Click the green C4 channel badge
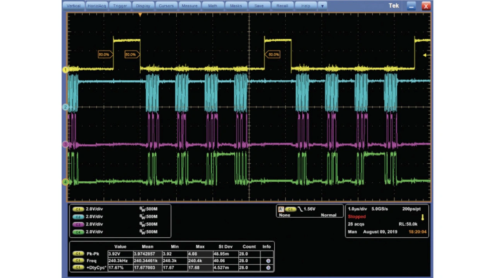 [x=79, y=232]
